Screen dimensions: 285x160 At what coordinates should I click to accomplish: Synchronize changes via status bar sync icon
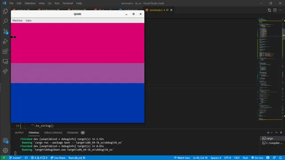(x=26, y=158)
